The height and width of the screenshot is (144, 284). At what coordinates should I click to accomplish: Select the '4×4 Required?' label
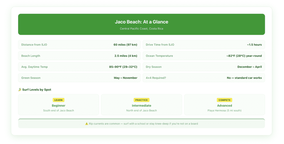[156, 78]
